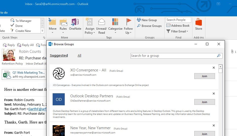Expand the Filter Email dropdown
Screen dimensions: 237x136
click(178, 31)
